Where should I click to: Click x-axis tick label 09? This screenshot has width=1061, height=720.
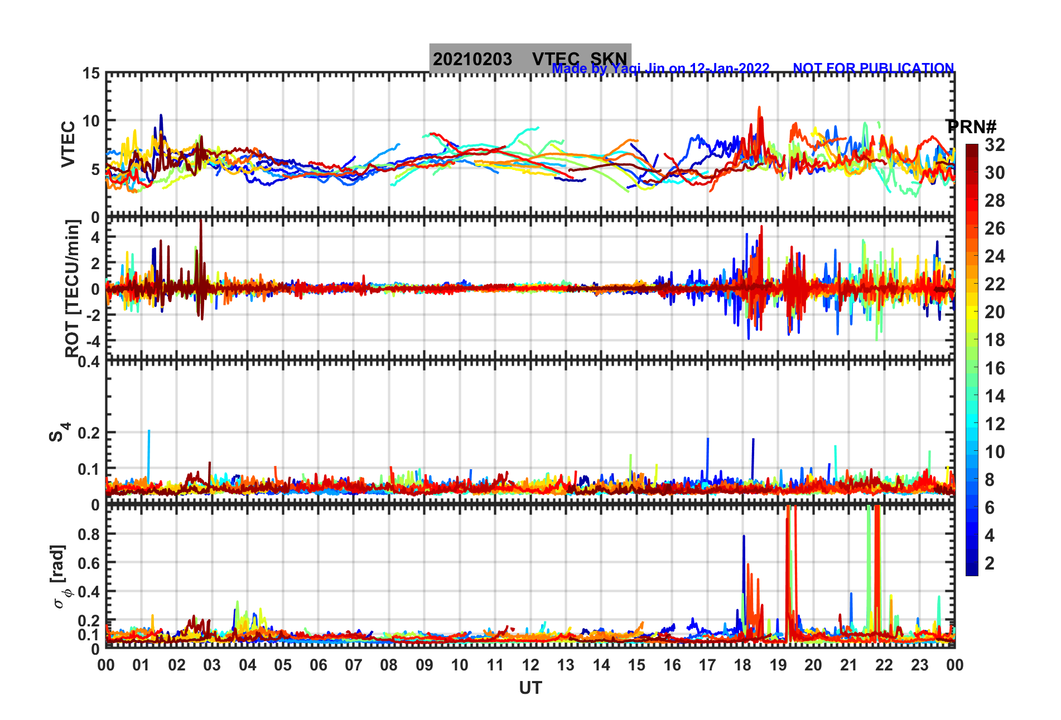pos(425,665)
